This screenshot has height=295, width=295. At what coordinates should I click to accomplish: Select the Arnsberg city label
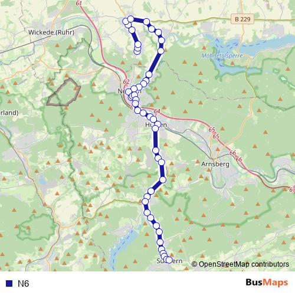[x=215, y=164]
